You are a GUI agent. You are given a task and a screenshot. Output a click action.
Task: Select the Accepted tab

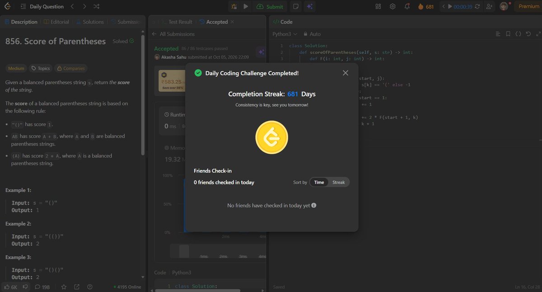(214, 22)
